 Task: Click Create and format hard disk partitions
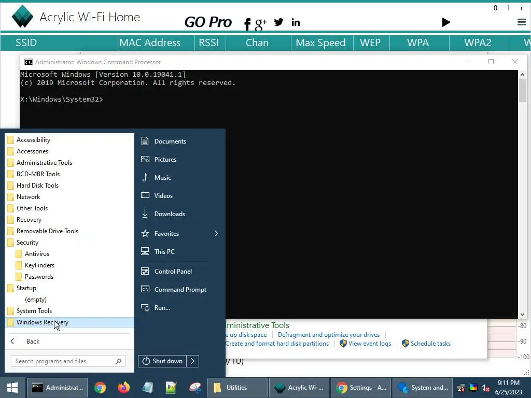tap(277, 344)
